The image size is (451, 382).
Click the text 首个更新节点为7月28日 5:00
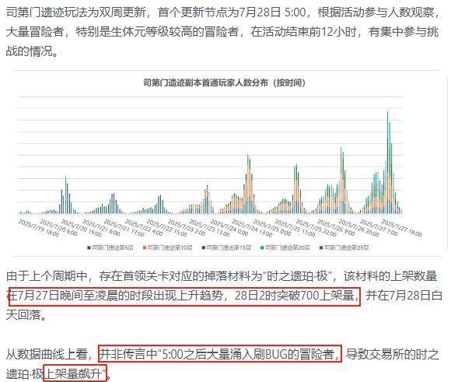[x=232, y=12]
